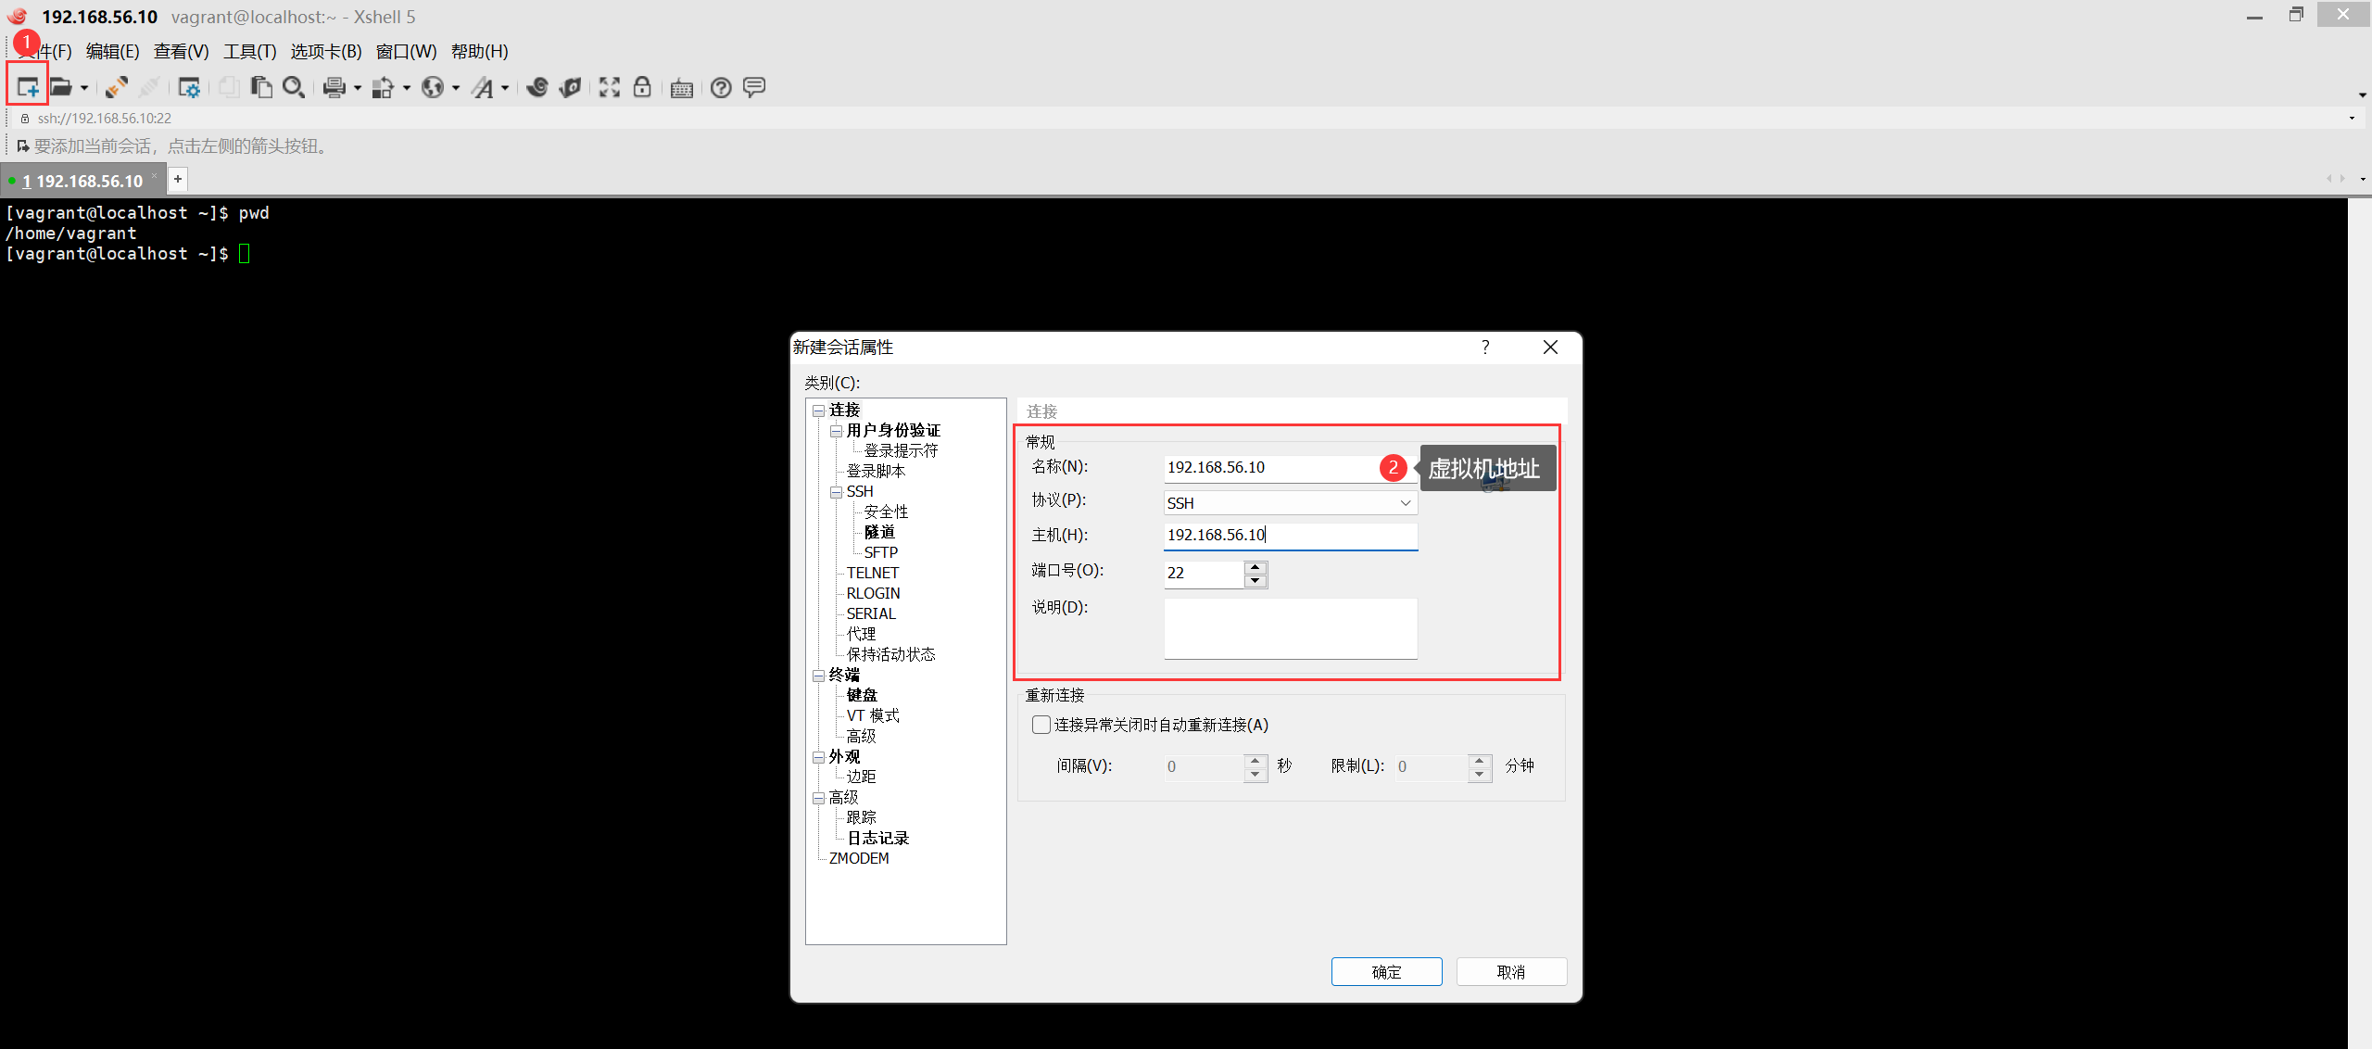Open the 帮助(H) menu

pos(480,51)
